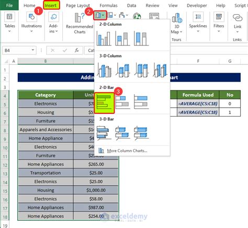Select the 2-D 100% Stacked Column chart
Viewport: 248px width, 228px height.
tap(141, 39)
